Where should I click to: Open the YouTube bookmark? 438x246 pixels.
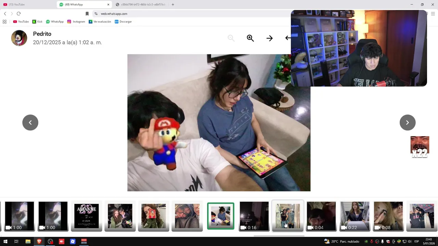[x=21, y=22]
